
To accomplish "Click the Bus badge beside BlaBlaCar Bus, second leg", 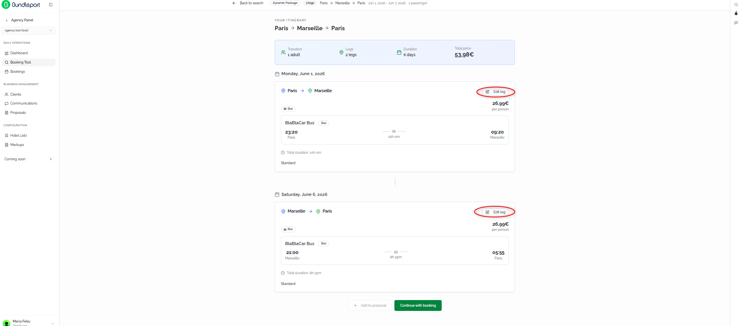I will point(324,244).
